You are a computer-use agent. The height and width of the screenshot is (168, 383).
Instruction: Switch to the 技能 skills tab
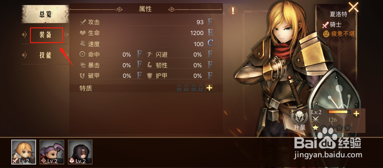tap(46, 55)
